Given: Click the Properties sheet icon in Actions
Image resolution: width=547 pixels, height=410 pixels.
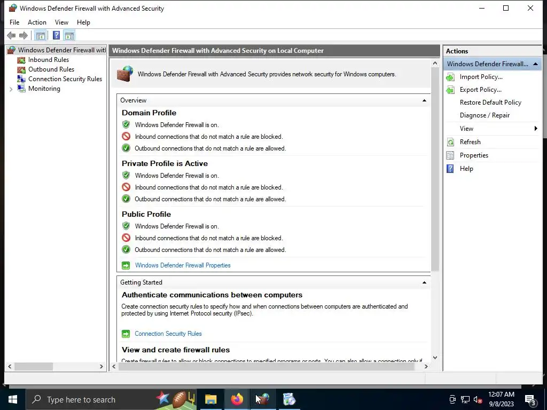Looking at the screenshot, I should [450, 155].
